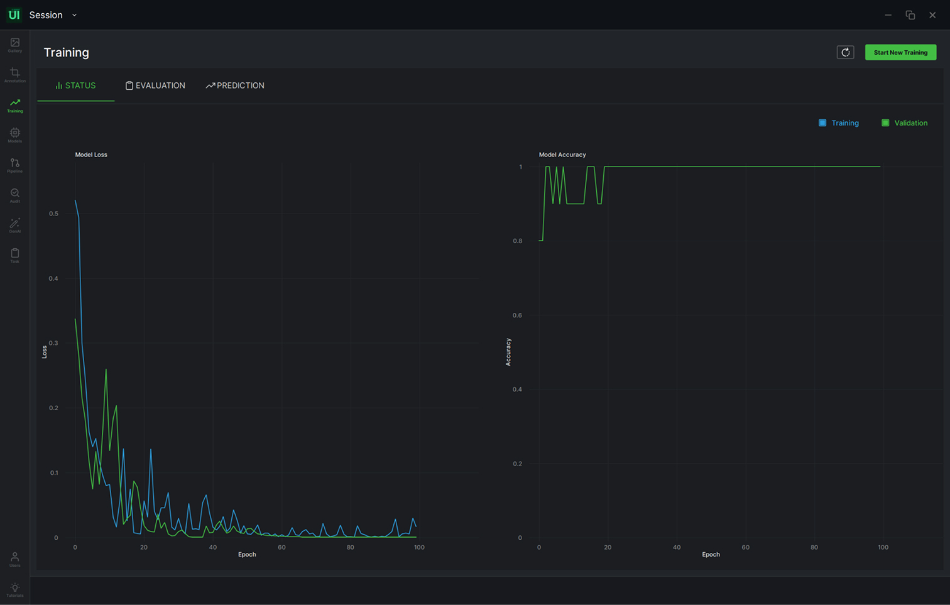Viewport: 950px width, 605px height.
Task: Launch the GenAI section
Action: point(14,226)
